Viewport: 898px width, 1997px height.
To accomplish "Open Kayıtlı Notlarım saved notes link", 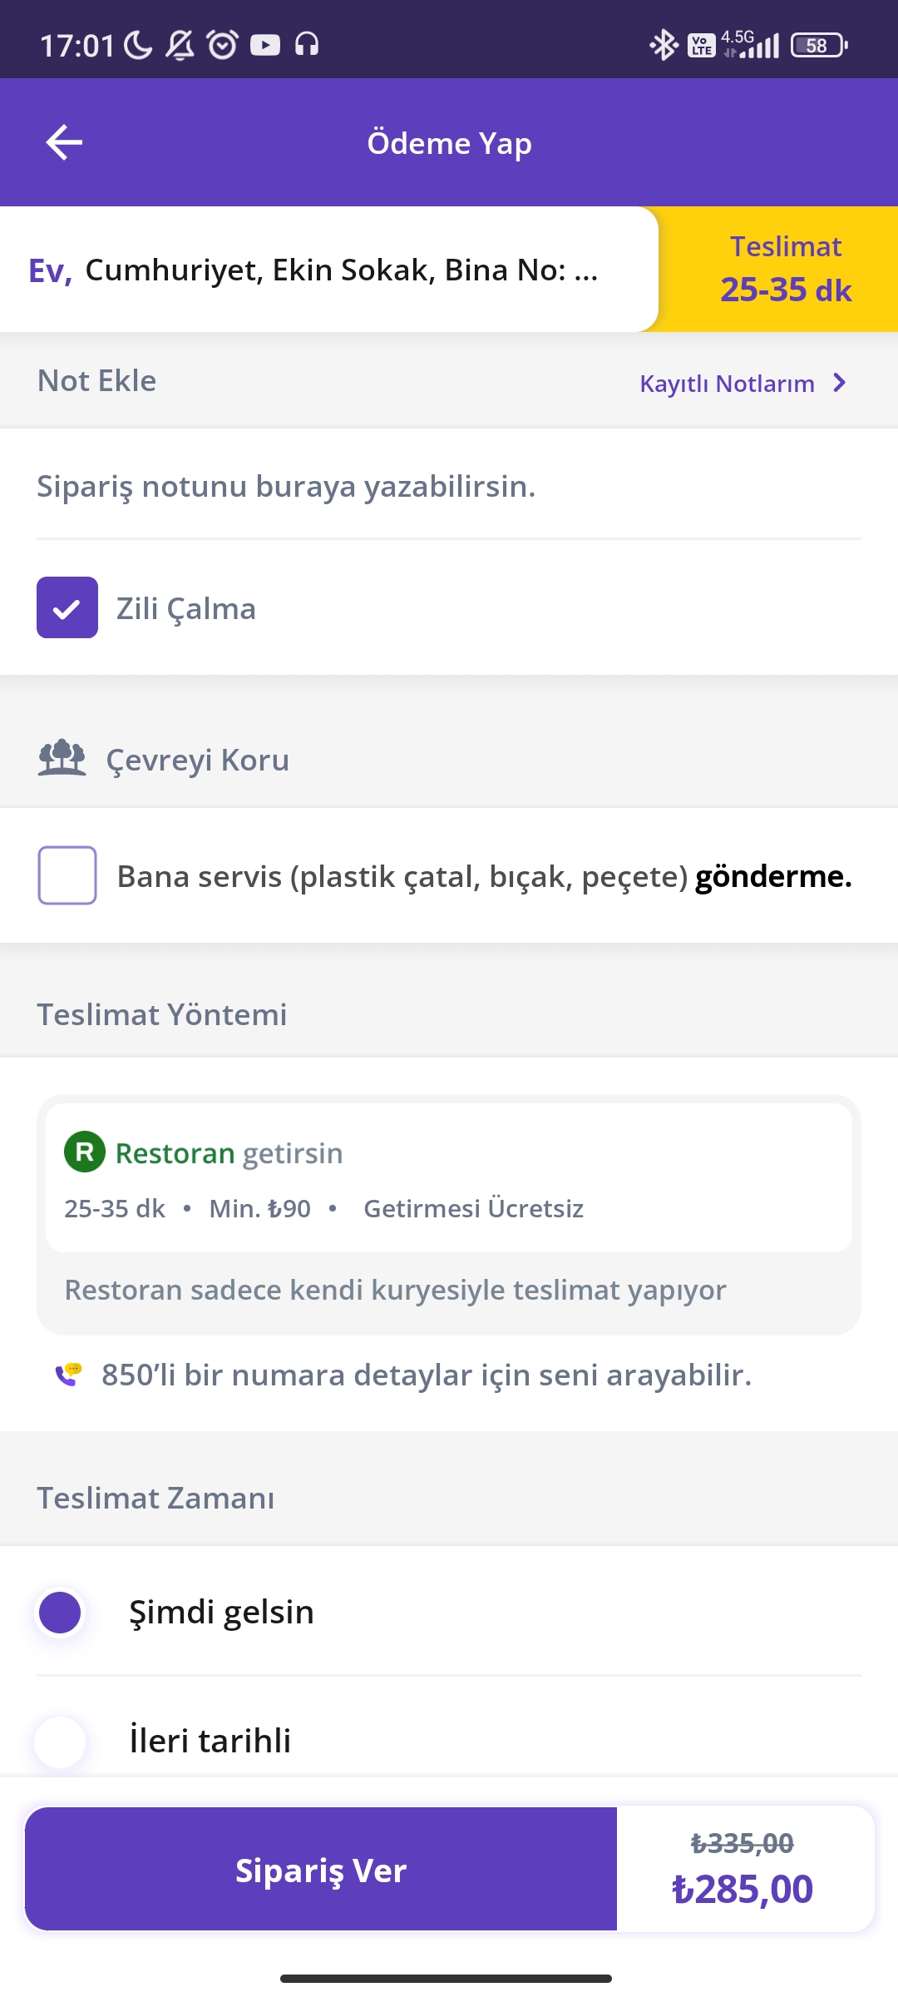I will [727, 384].
